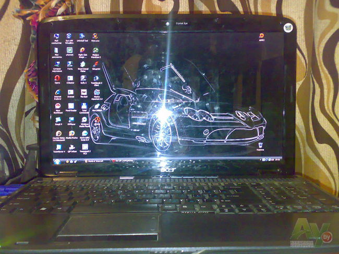Launch Modern Warfare 2 from the desktop
Image resolution: width=339 pixels, height=254 pixels.
pos(95,50)
